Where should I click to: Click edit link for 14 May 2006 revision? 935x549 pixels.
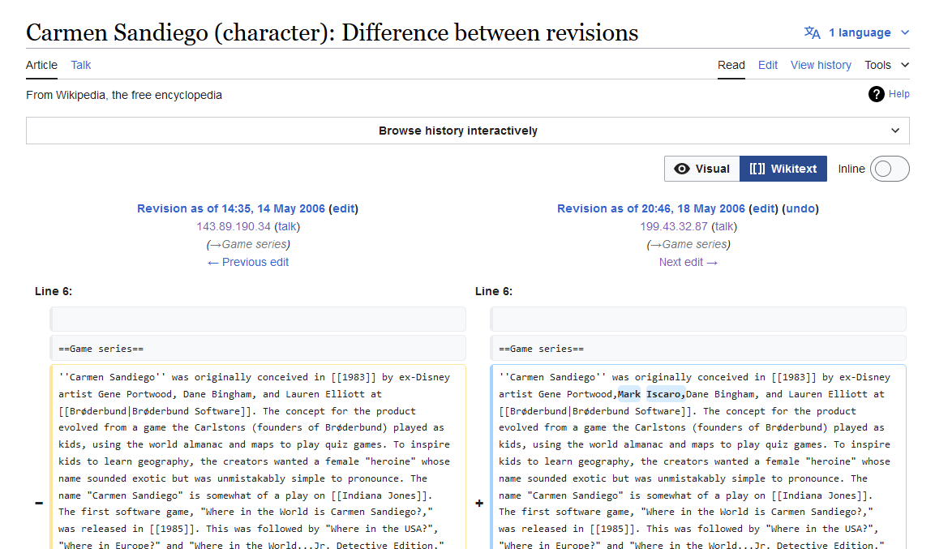(x=343, y=208)
